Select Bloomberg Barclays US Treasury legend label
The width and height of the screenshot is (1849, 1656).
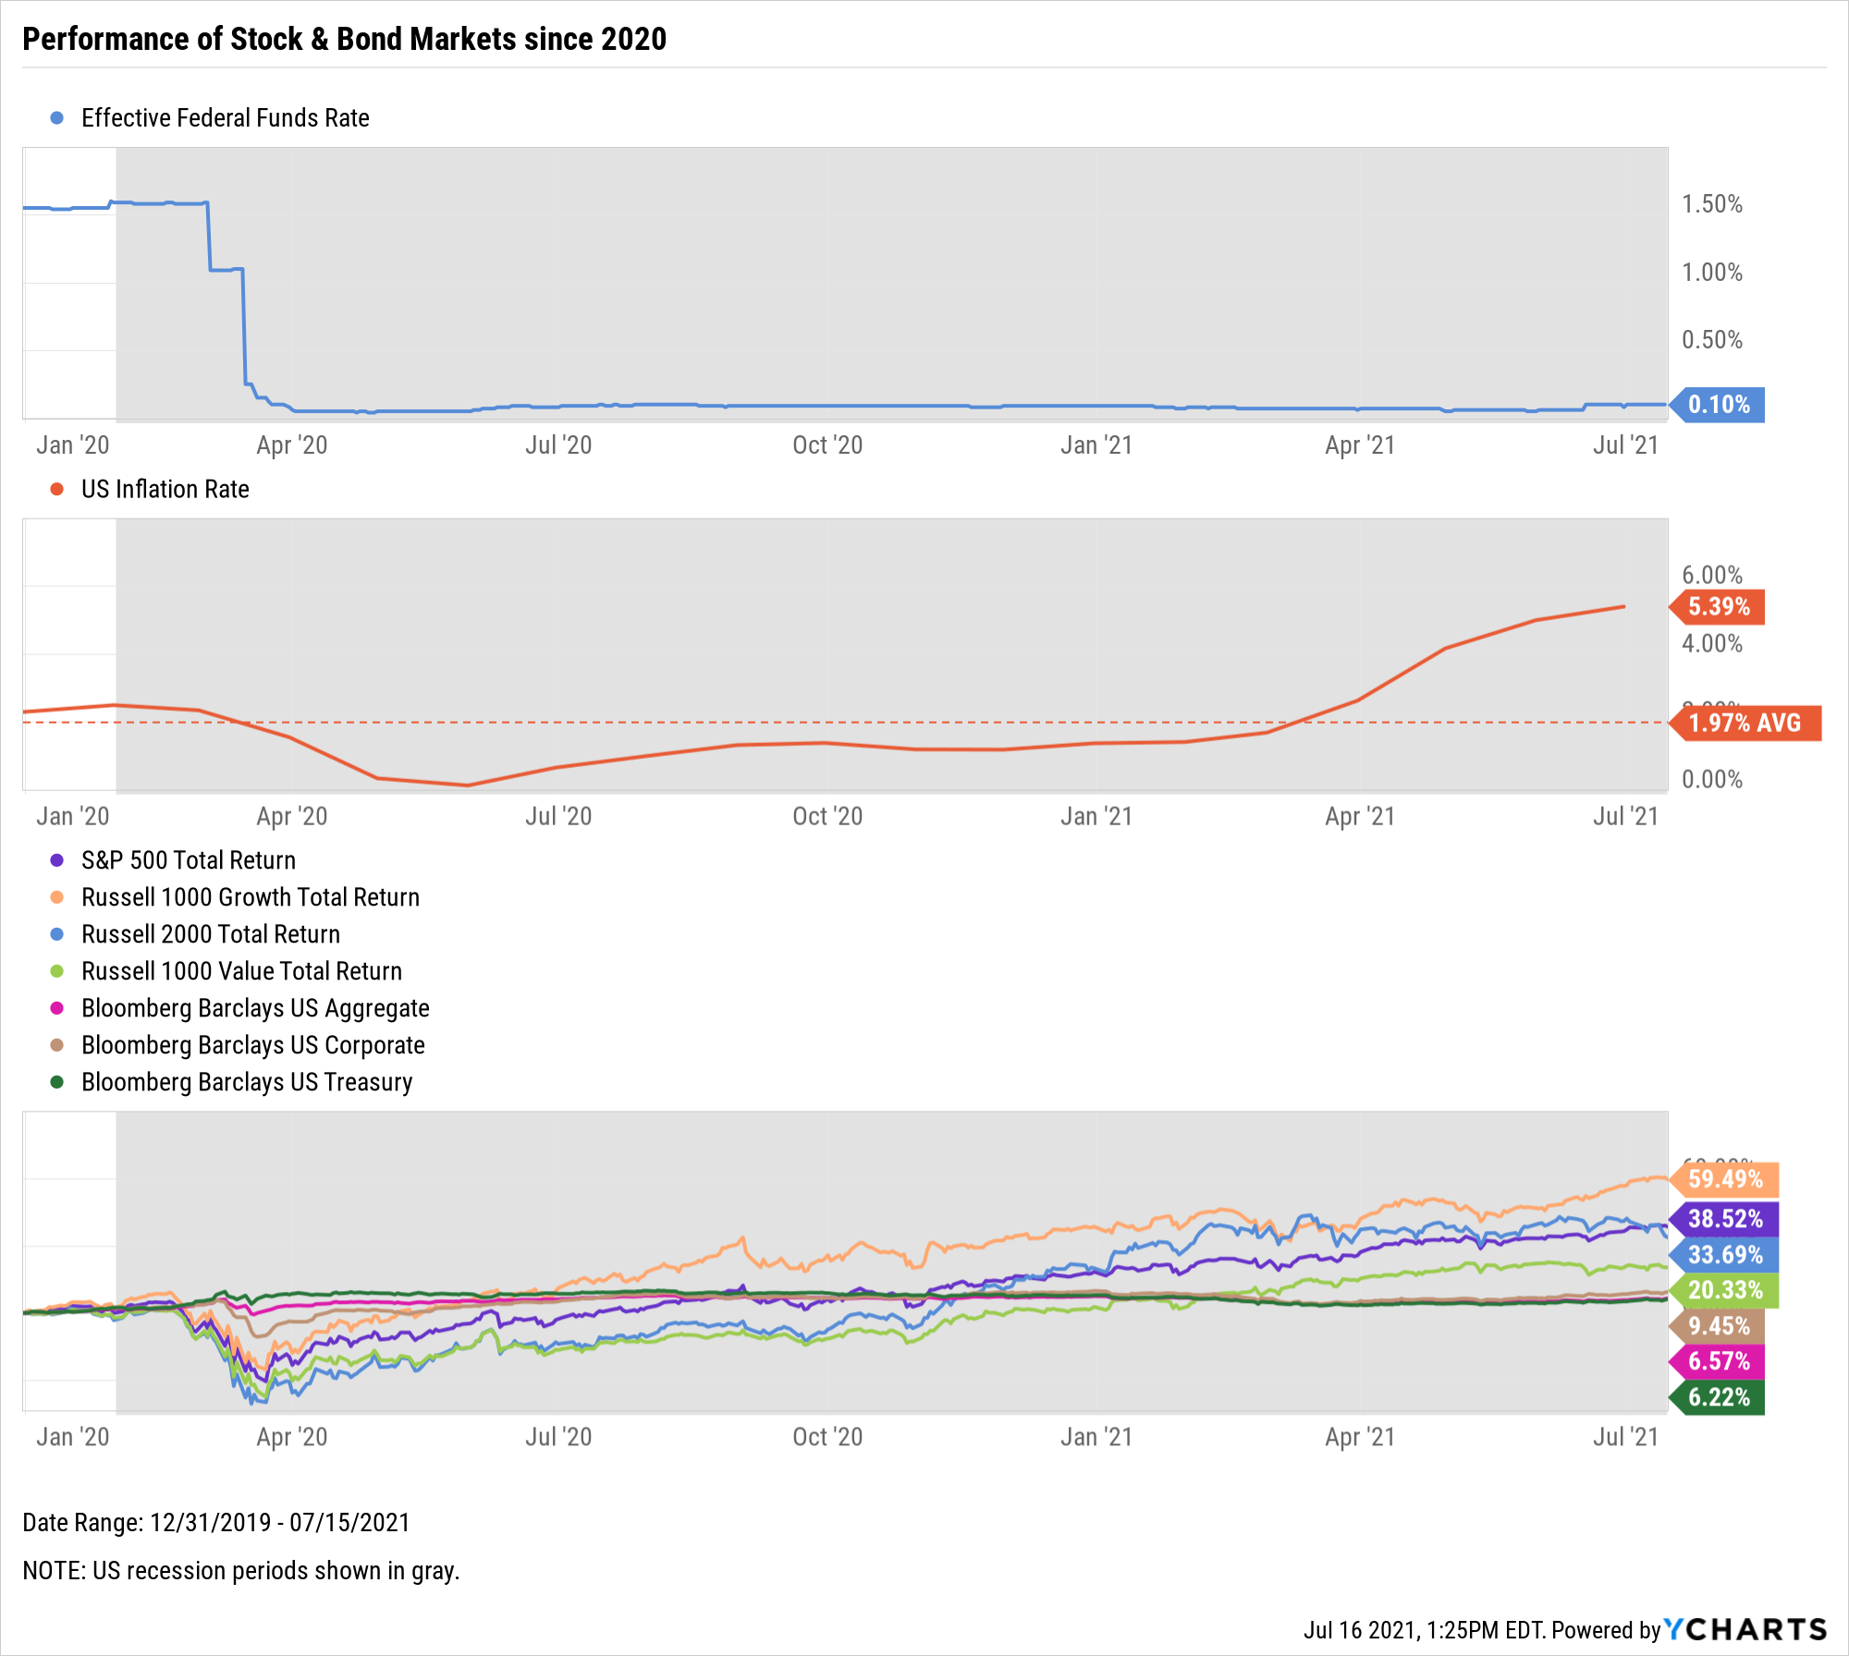click(x=247, y=1082)
